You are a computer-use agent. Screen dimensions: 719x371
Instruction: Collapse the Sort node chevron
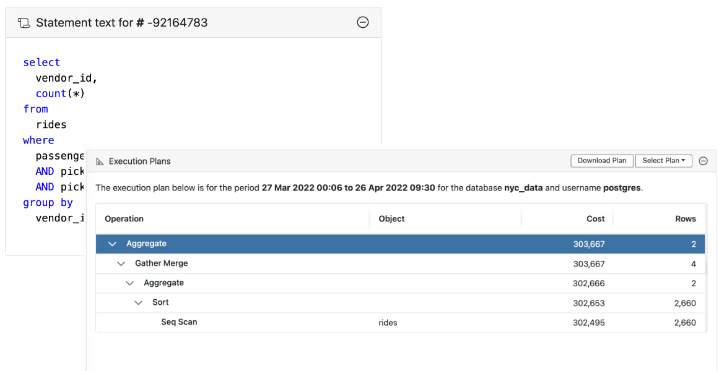(138, 303)
